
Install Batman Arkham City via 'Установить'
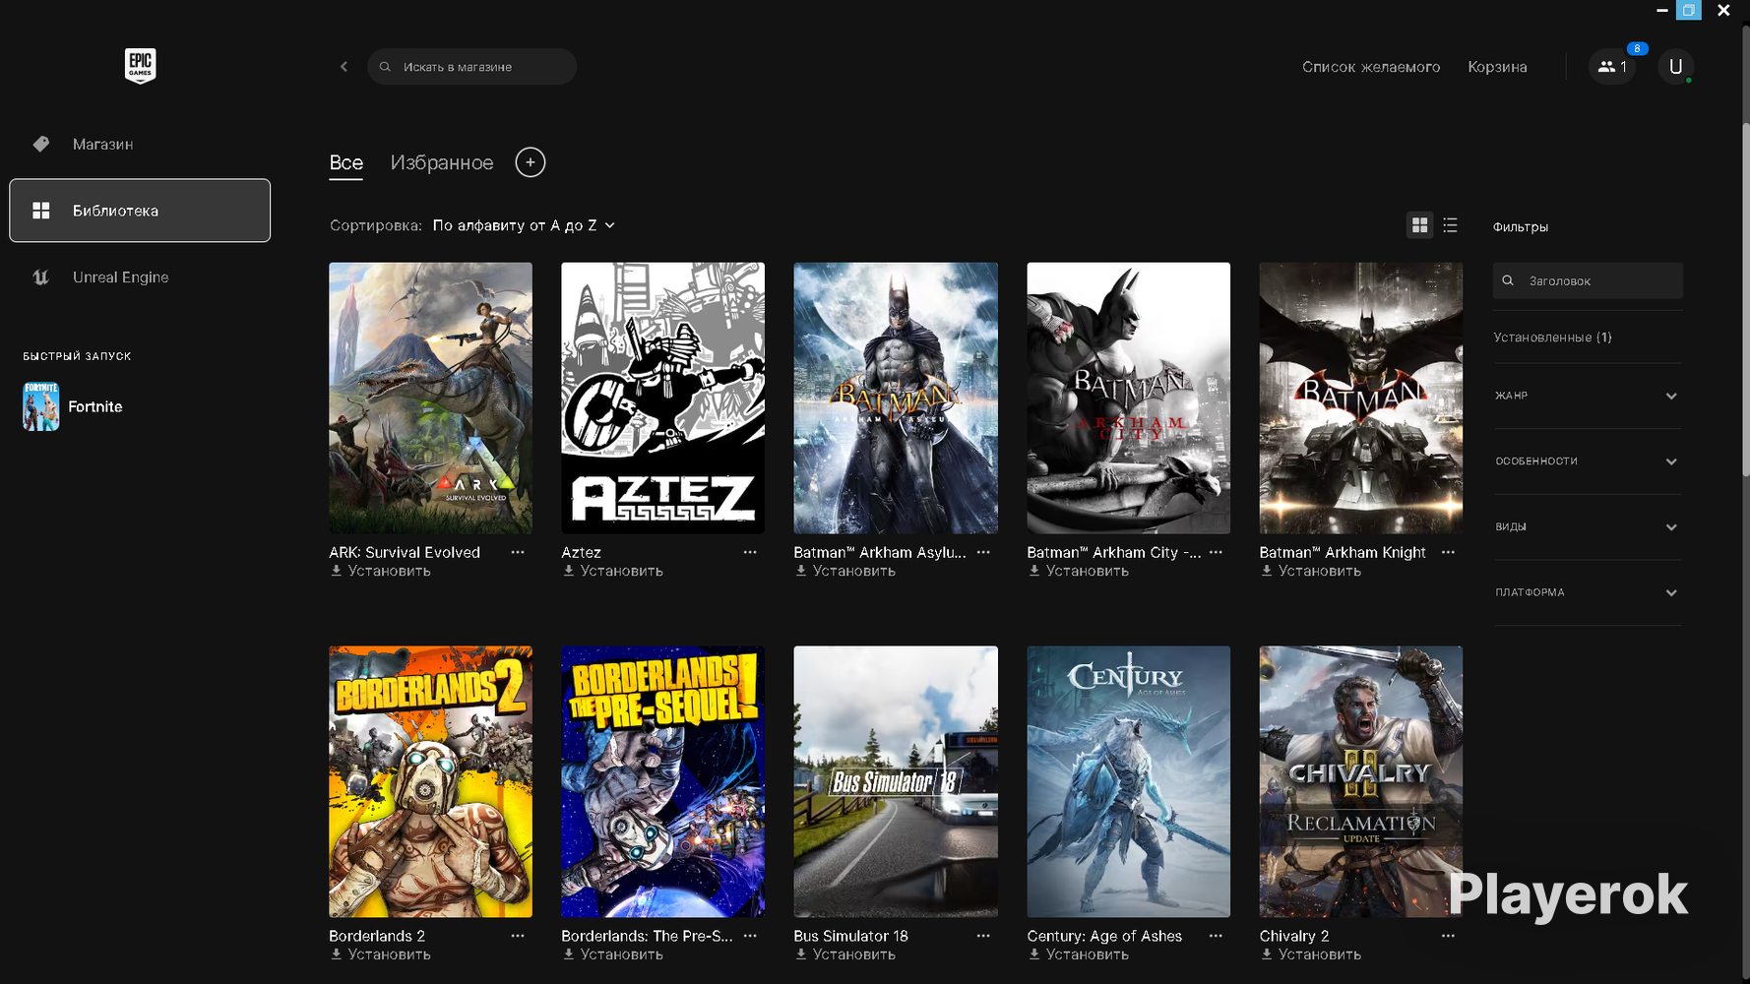(x=1079, y=571)
